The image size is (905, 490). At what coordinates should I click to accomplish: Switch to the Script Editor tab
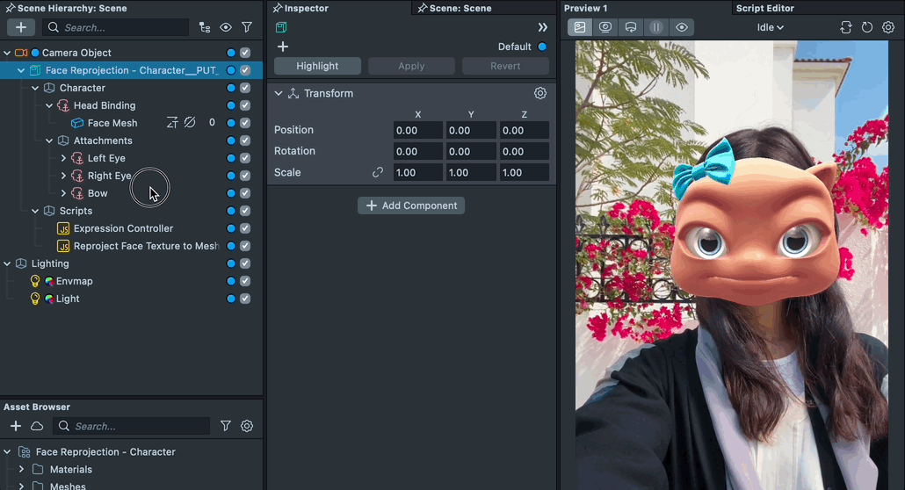click(764, 8)
